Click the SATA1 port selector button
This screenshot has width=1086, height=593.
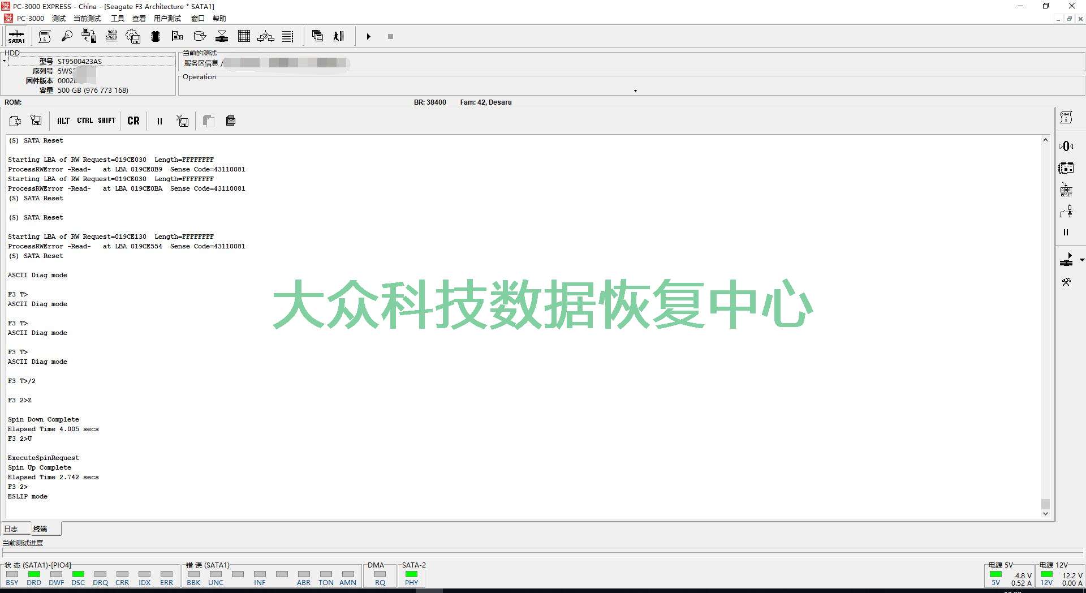(16, 37)
